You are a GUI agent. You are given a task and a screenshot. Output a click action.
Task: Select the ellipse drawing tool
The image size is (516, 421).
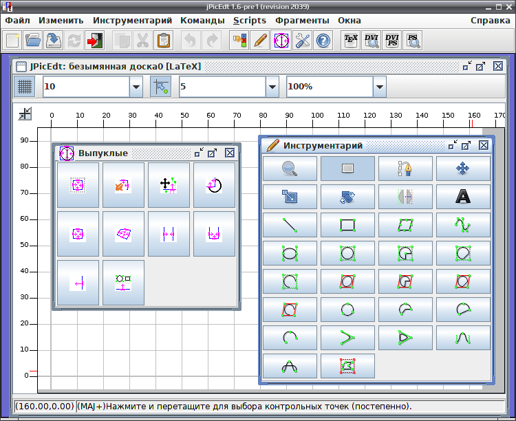(290, 253)
